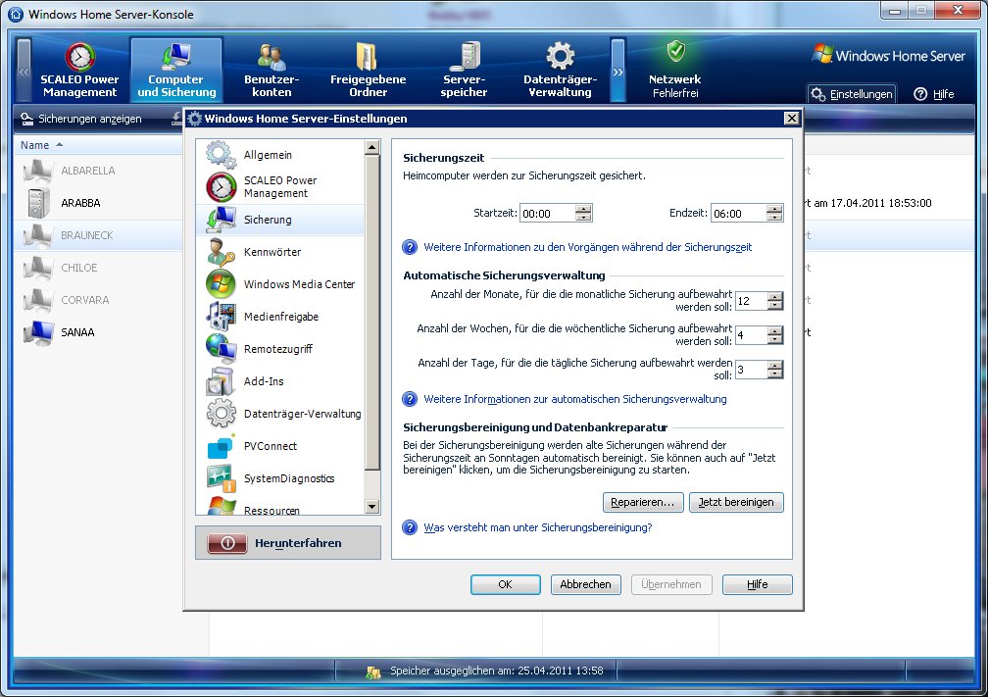The height and width of the screenshot is (697, 988).
Task: Increase Startzeit with the up arrow
Action: (x=583, y=209)
